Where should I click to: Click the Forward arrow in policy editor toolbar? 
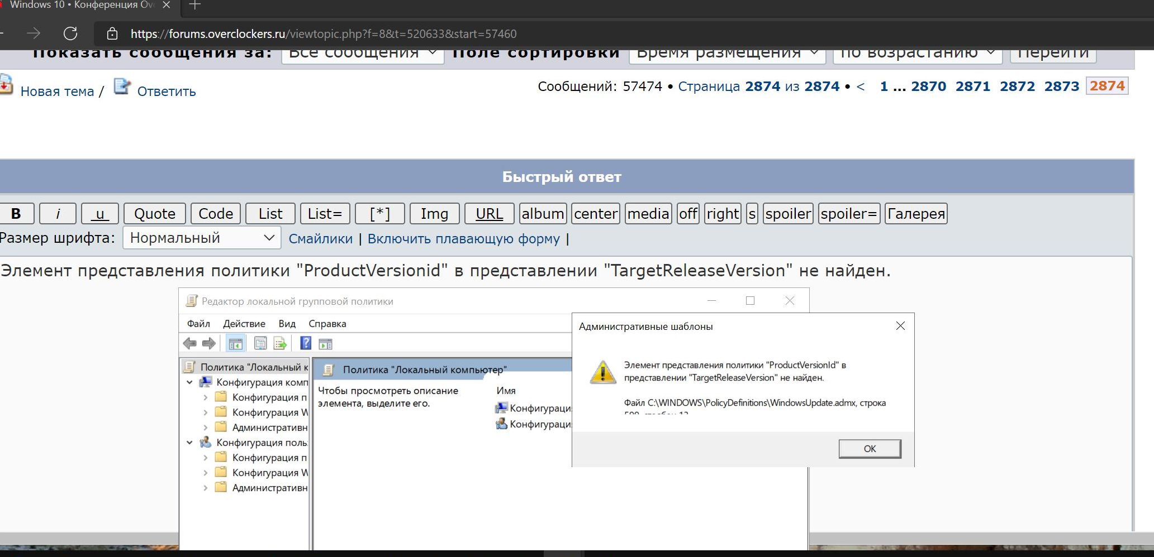pos(209,343)
